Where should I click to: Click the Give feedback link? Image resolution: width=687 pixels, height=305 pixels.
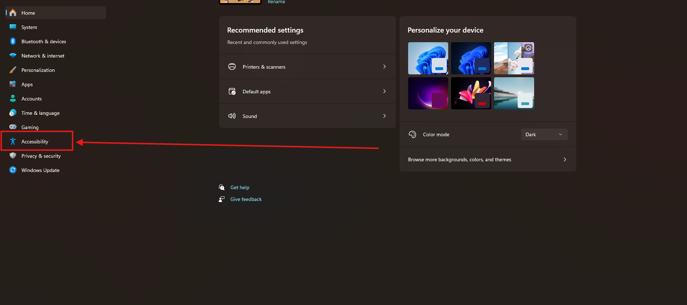click(246, 199)
